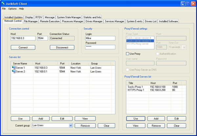Click the Server 2 computer icon
The height and width of the screenshot is (136, 197).
(x=13, y=71)
